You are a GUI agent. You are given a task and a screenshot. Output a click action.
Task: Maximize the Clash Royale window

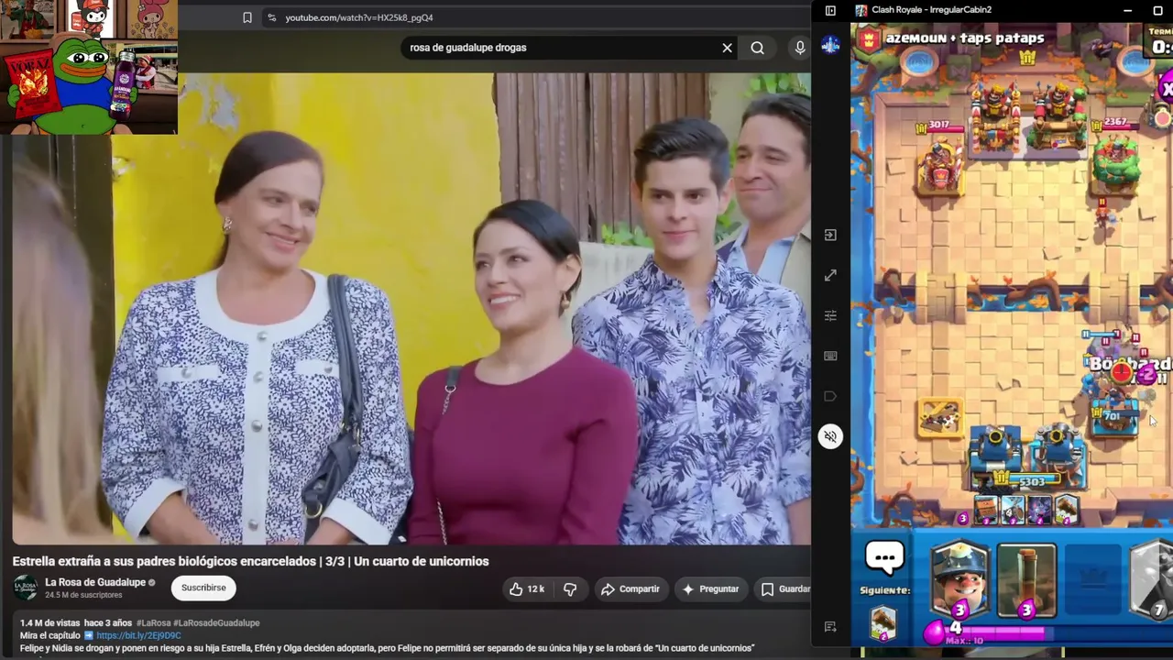coord(1158,10)
